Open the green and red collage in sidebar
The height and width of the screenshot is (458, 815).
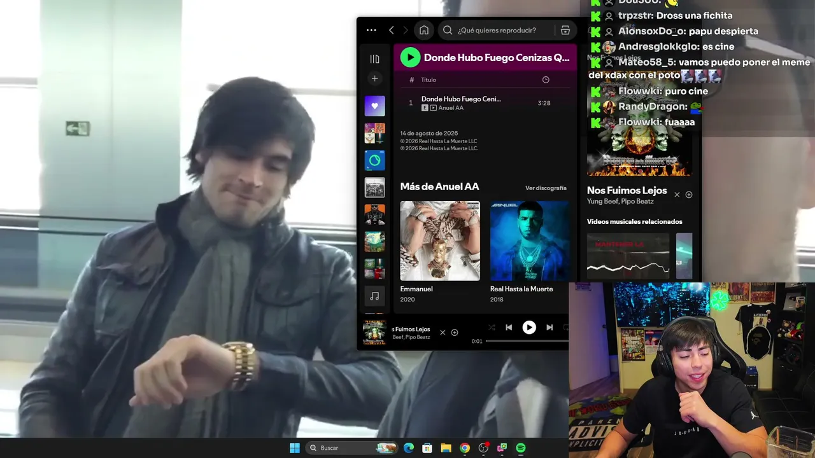[374, 269]
